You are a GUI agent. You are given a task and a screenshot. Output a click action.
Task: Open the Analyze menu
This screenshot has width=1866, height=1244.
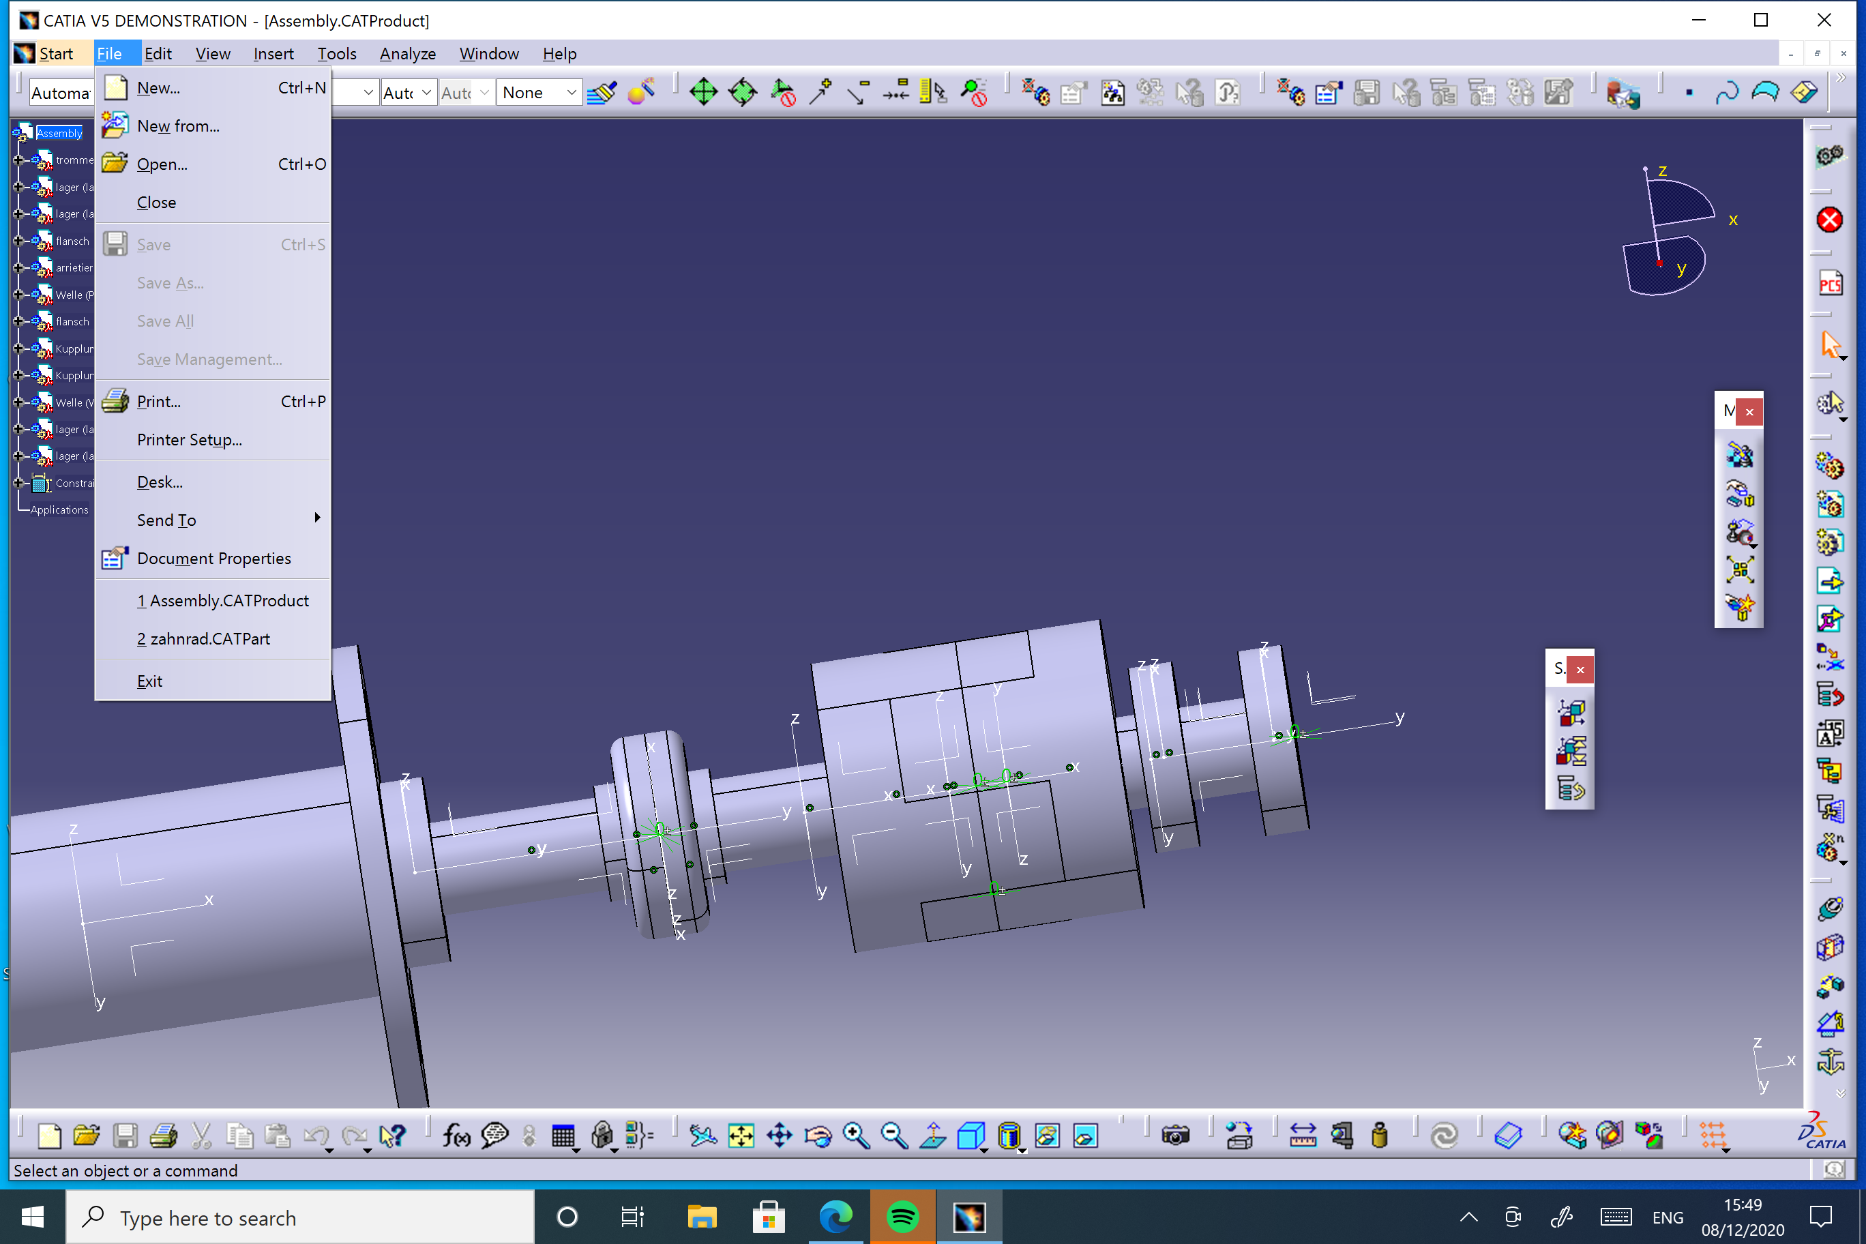point(408,53)
